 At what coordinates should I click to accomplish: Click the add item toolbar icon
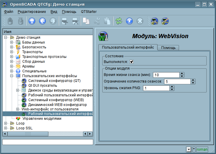(65, 21)
